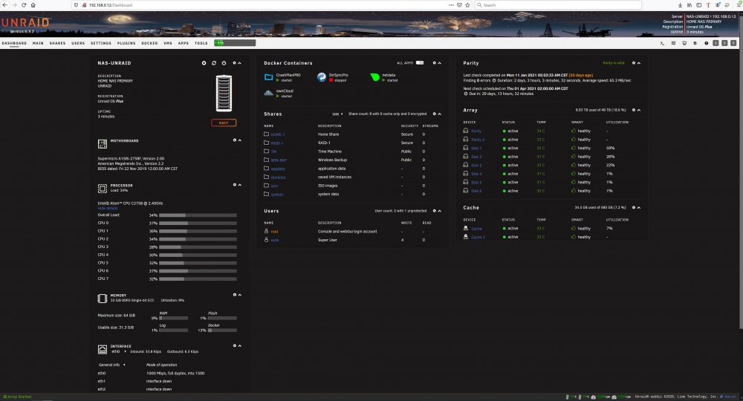Click the server tower image
Image resolution: width=743 pixels, height=401 pixels.
pyautogui.click(x=224, y=94)
